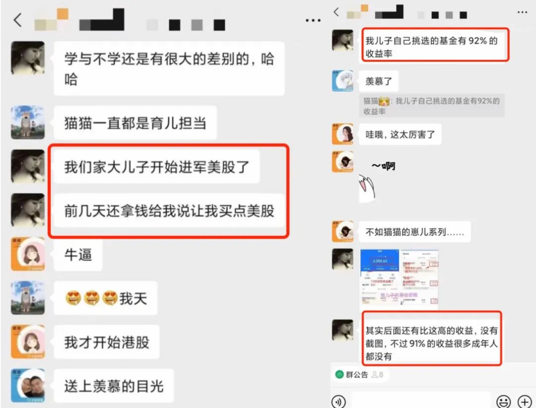The width and height of the screenshot is (536, 408).
Task: Tap the voice input icon beside text field
Action: point(338,402)
